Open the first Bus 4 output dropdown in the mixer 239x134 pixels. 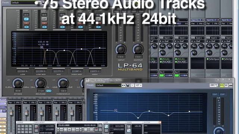(166, 72)
